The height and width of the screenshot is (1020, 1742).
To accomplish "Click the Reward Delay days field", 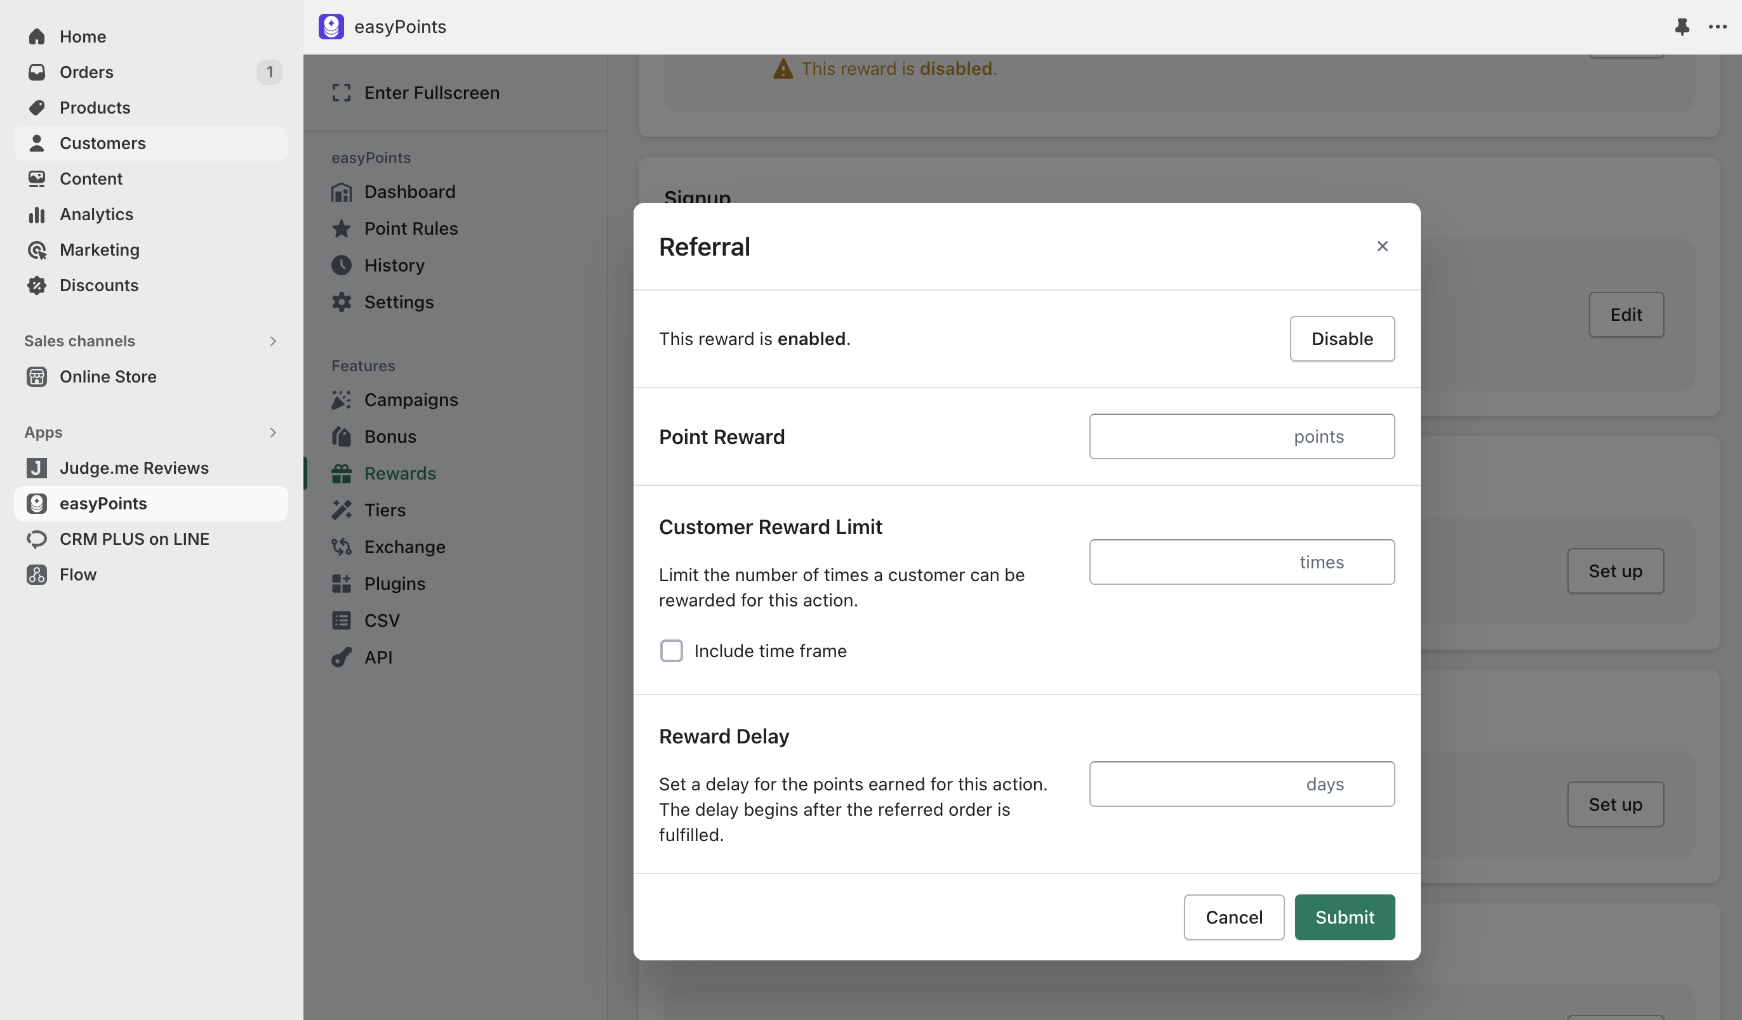I will pyautogui.click(x=1242, y=784).
